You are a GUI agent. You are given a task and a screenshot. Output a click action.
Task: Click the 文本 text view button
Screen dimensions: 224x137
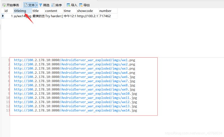[29, 5]
